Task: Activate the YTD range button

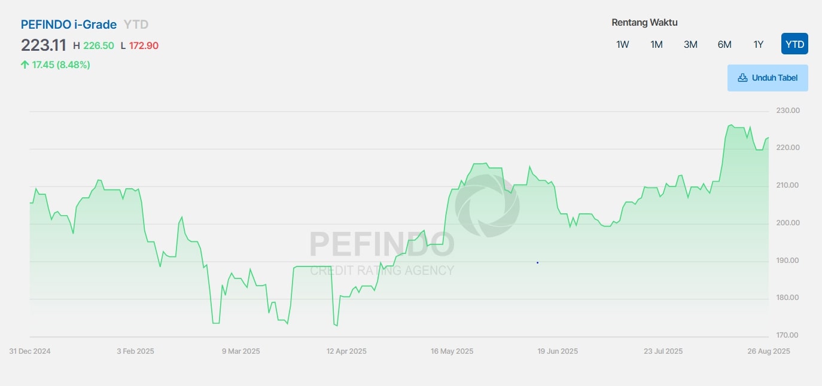Action: (794, 44)
